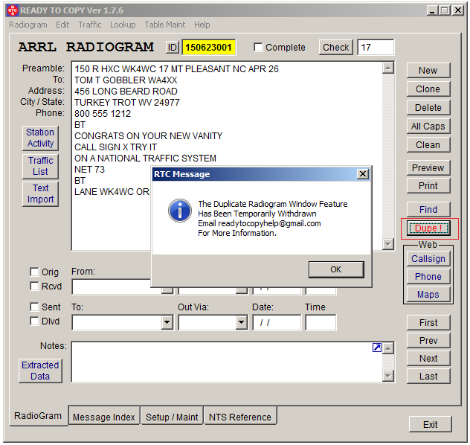This screenshot has height=445, width=470.
Task: Click the New button
Action: (x=428, y=71)
